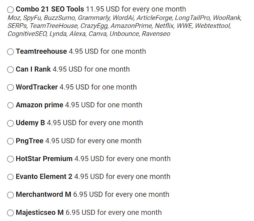Pick the WordTracker radio option
This screenshot has width=254, height=221.
click(x=11, y=88)
